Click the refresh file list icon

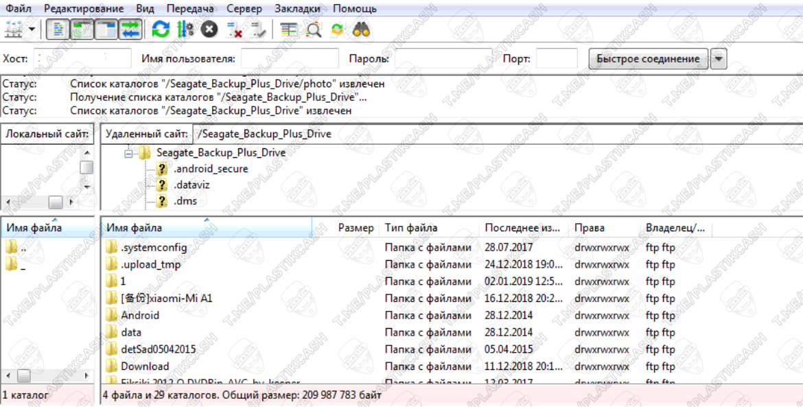pos(161,29)
